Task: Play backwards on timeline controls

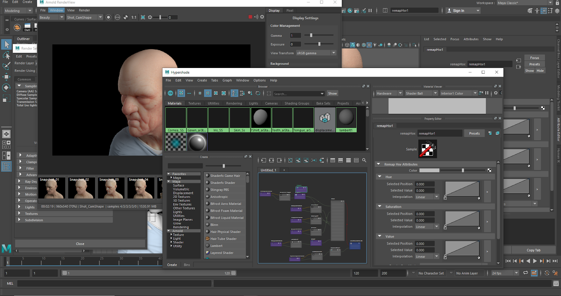Action: [x=528, y=261]
